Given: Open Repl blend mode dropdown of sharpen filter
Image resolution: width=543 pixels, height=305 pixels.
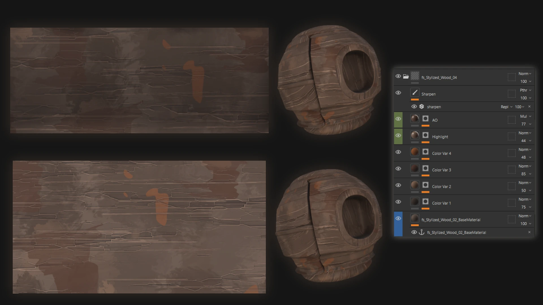Looking at the screenshot, I should click(507, 107).
